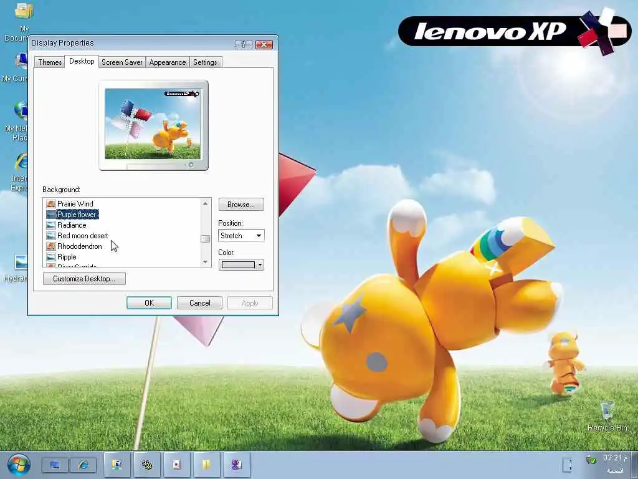Choose Prairie Wind background
Viewport: 638px width, 479px height.
75,204
